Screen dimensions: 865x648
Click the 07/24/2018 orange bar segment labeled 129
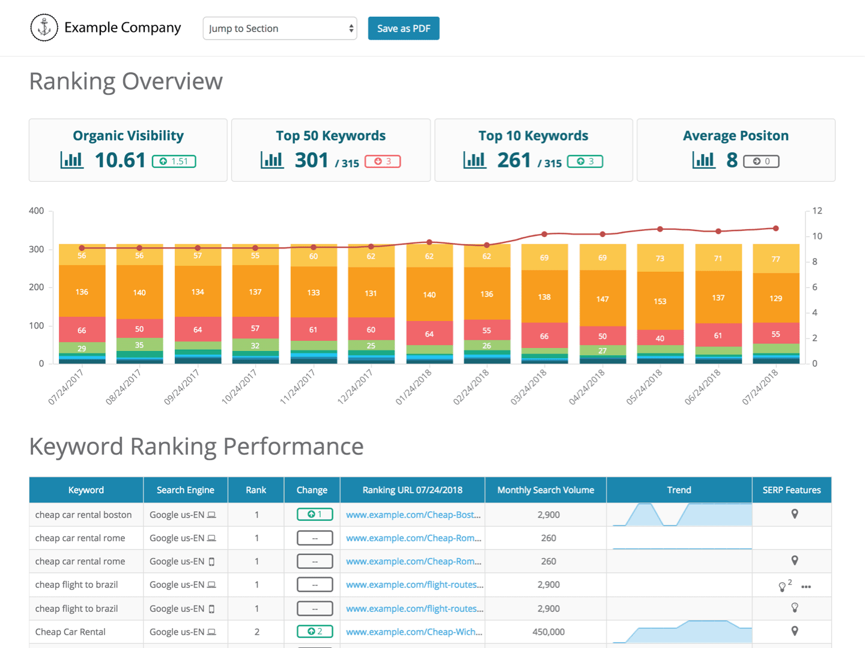tap(775, 298)
